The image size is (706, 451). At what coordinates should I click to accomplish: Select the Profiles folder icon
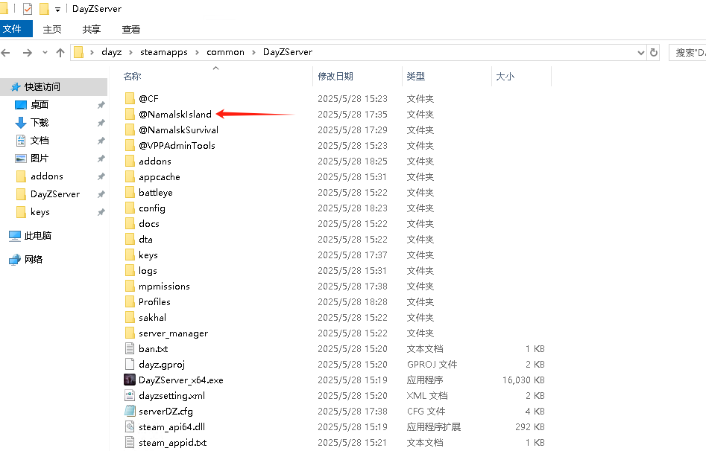tap(130, 301)
